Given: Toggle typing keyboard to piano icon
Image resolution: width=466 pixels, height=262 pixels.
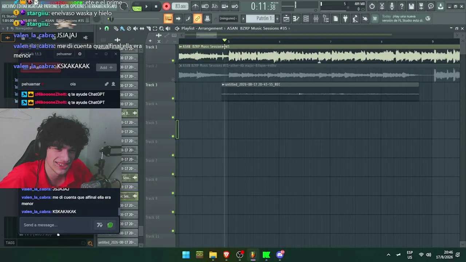Looking at the screenshot, I should 168,19.
